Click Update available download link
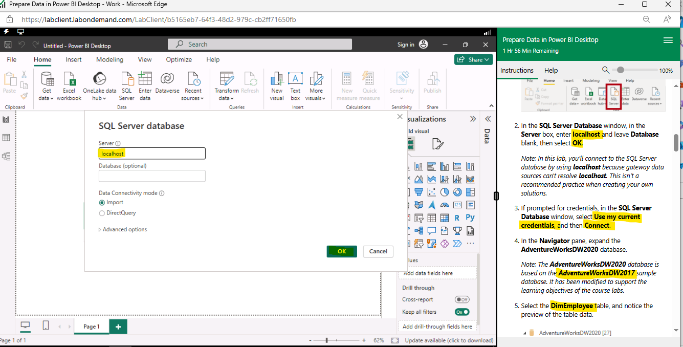Screen dimensions: 683x347 449,340
